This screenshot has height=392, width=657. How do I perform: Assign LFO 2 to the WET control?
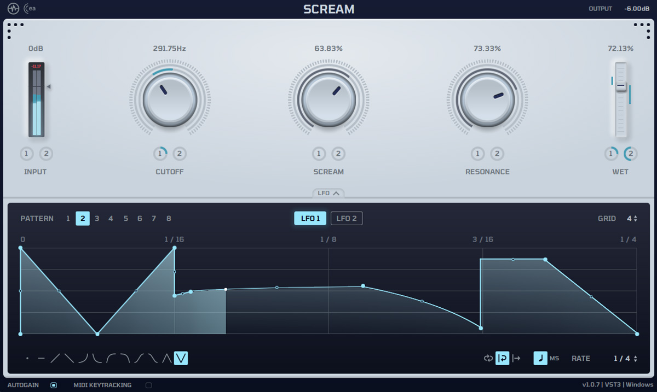631,154
